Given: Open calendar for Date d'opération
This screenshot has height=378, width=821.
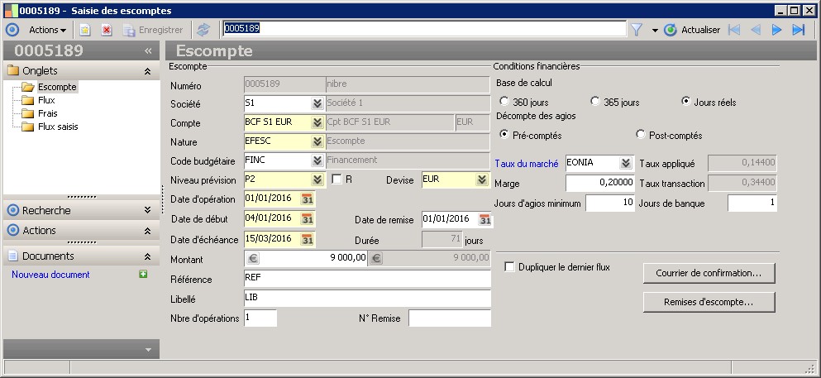Looking at the screenshot, I should (308, 199).
